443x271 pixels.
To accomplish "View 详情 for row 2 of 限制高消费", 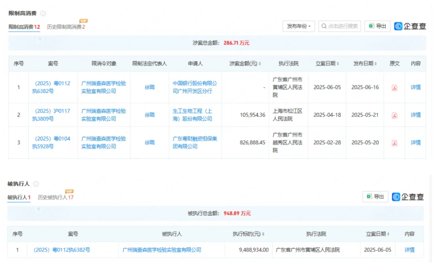I will [x=416, y=115].
